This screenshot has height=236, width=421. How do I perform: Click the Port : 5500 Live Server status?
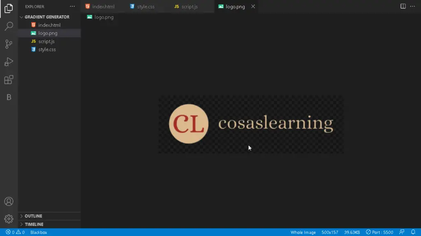tap(379, 232)
